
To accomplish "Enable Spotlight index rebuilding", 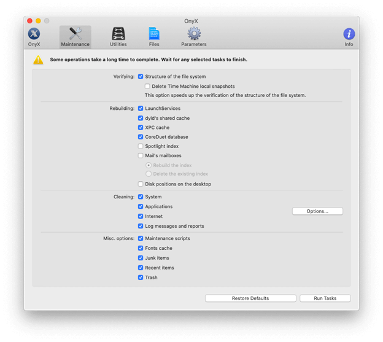I will [x=141, y=146].
